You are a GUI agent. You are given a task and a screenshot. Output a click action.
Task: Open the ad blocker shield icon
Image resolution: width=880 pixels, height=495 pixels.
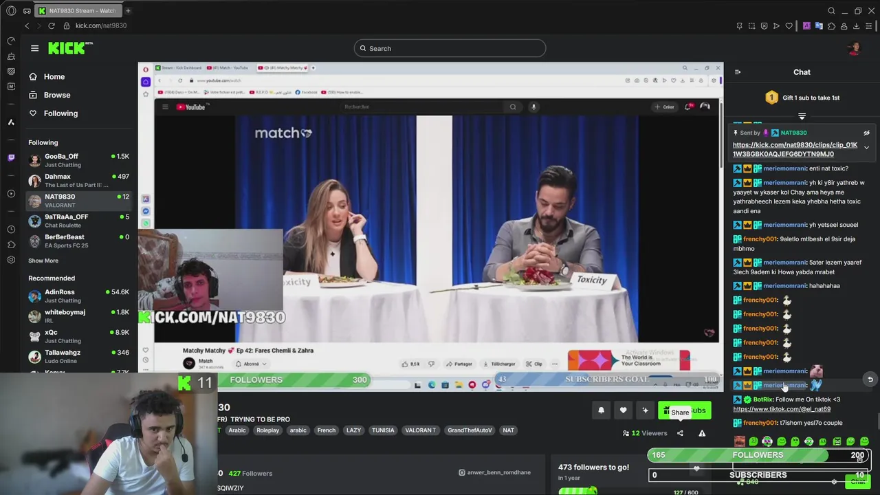(764, 26)
